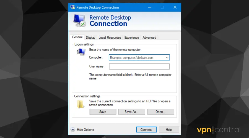Click the computer icon in Logon settings
The height and width of the screenshot is (138, 249).
pos(81,52)
